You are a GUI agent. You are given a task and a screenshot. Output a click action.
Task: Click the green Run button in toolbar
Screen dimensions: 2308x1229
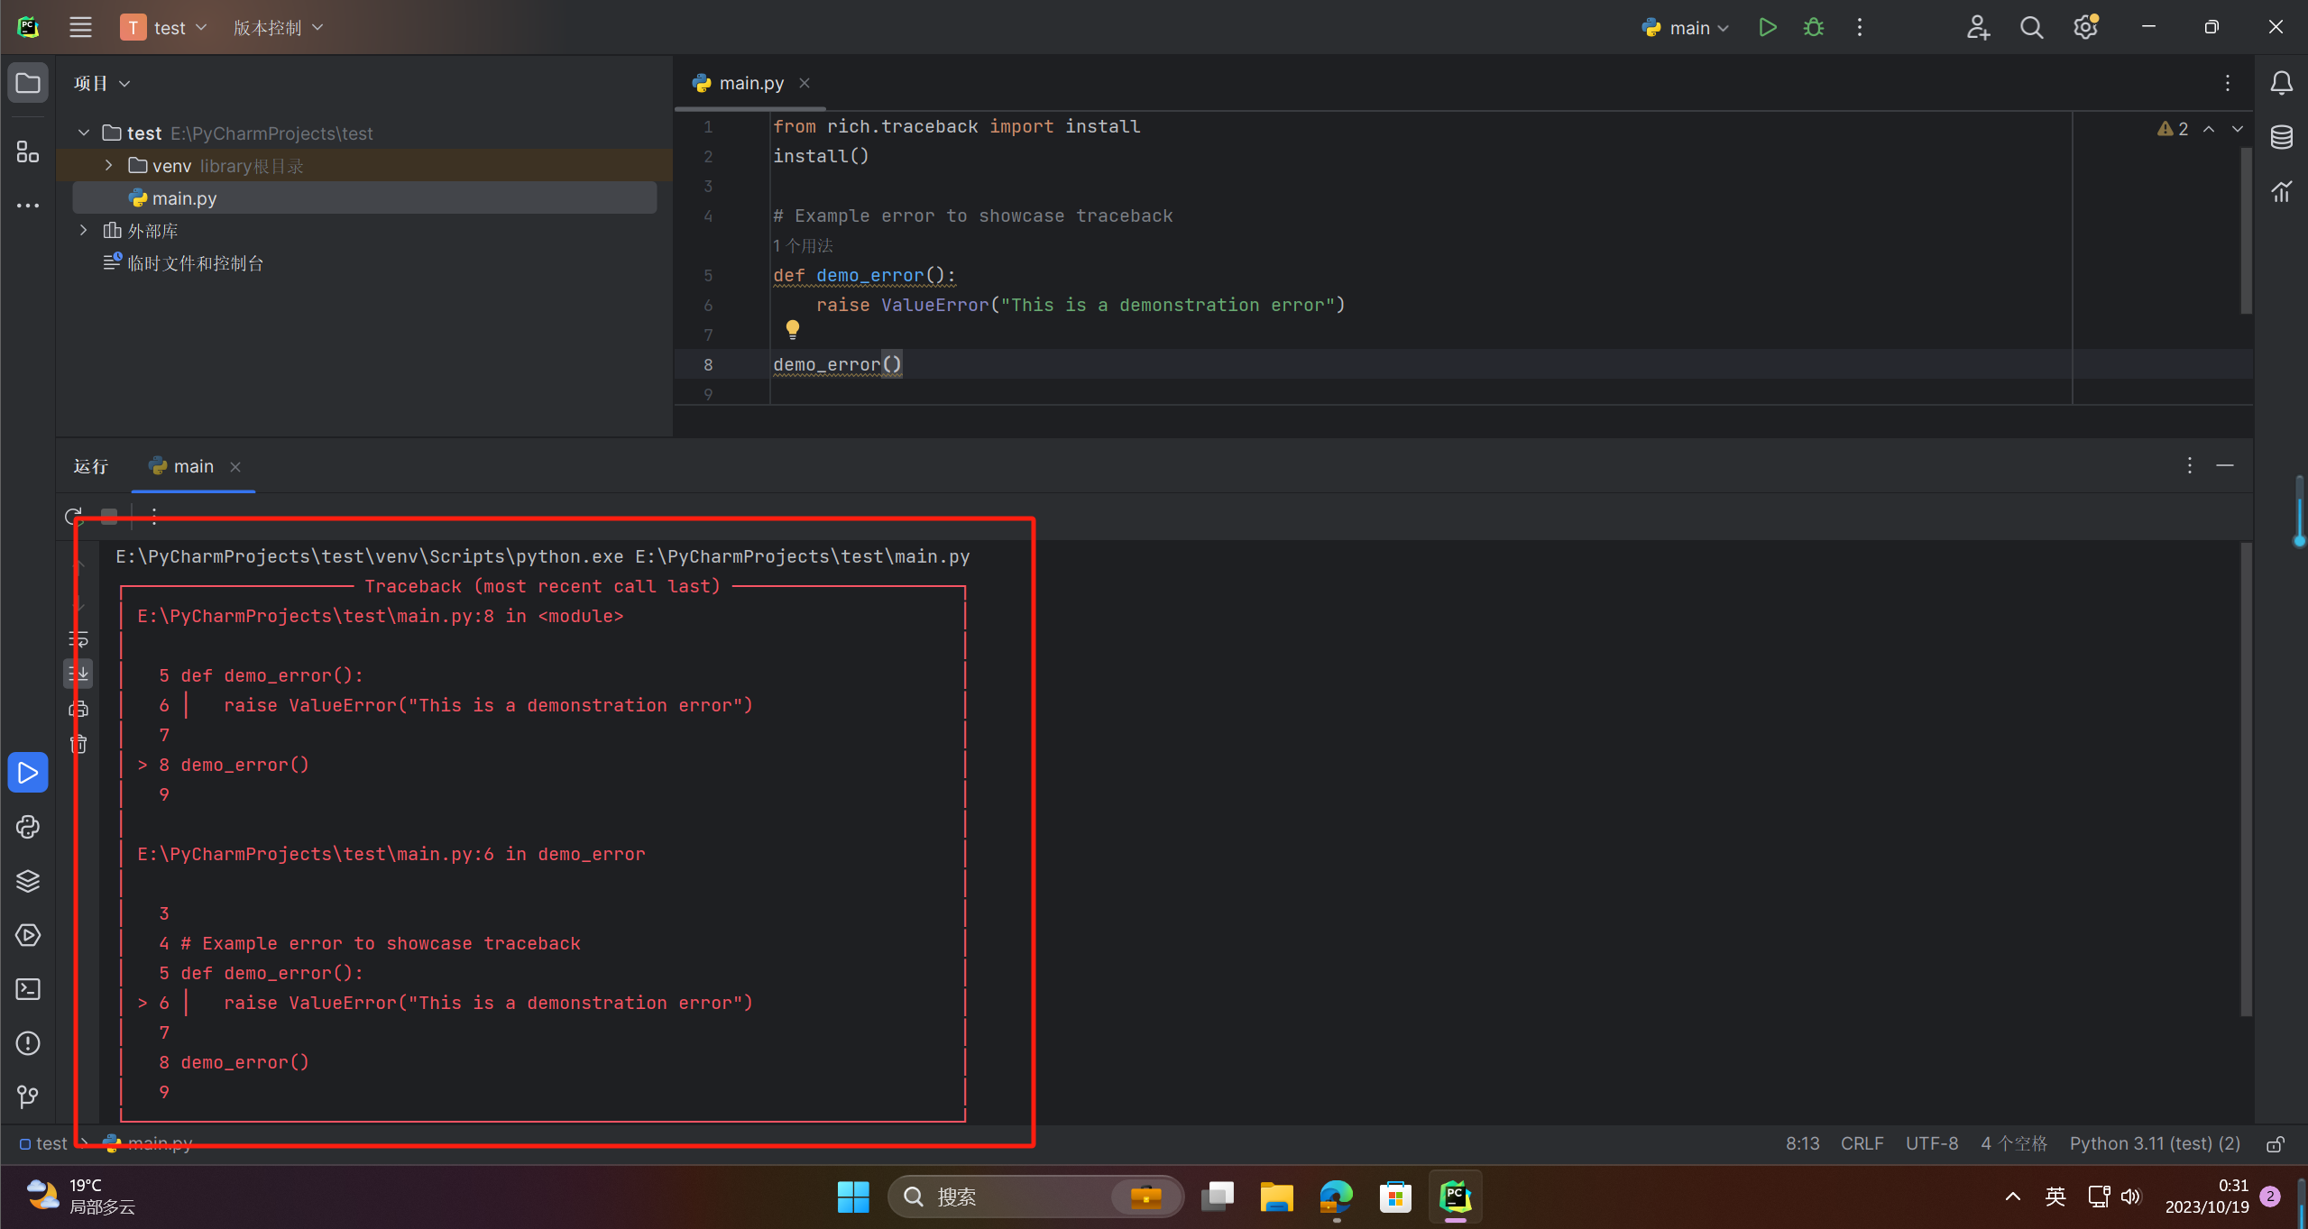[x=1767, y=28]
